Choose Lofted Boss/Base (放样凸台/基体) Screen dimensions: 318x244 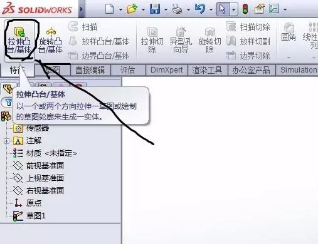(98, 41)
